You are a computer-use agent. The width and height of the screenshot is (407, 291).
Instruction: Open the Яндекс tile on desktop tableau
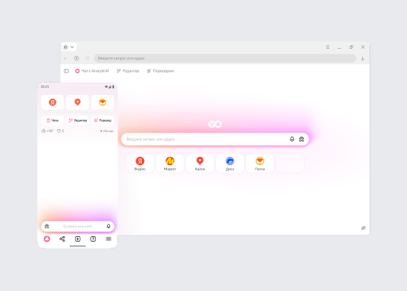tap(140, 164)
